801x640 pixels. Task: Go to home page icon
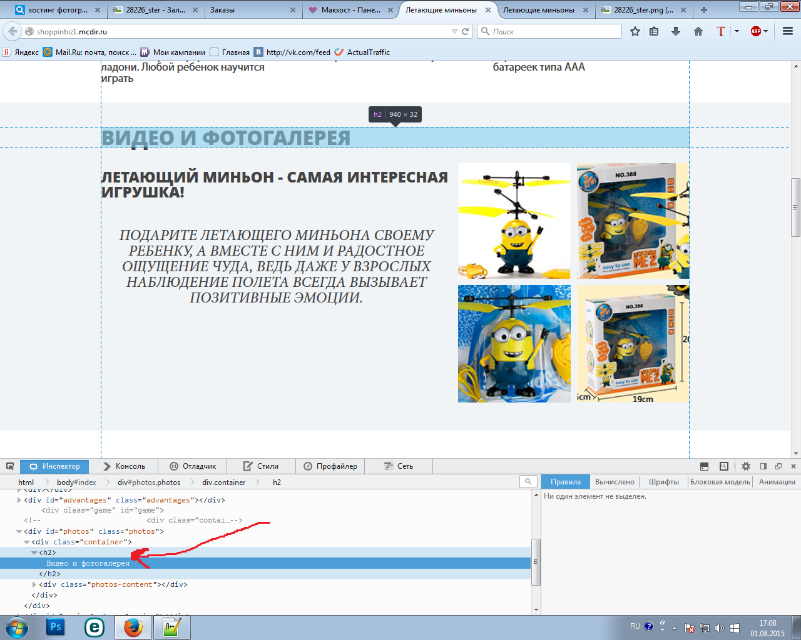point(698,31)
